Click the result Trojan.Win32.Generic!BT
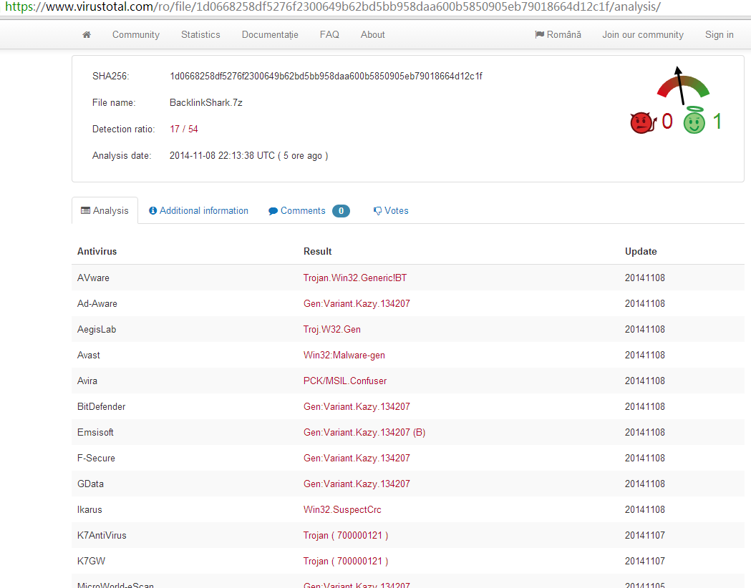 pyautogui.click(x=355, y=278)
